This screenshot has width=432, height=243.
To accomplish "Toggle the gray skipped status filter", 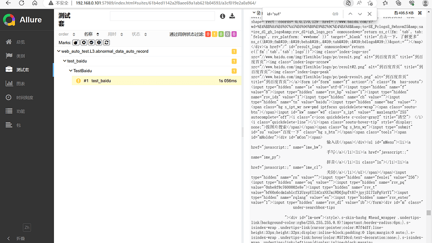I will (227, 34).
